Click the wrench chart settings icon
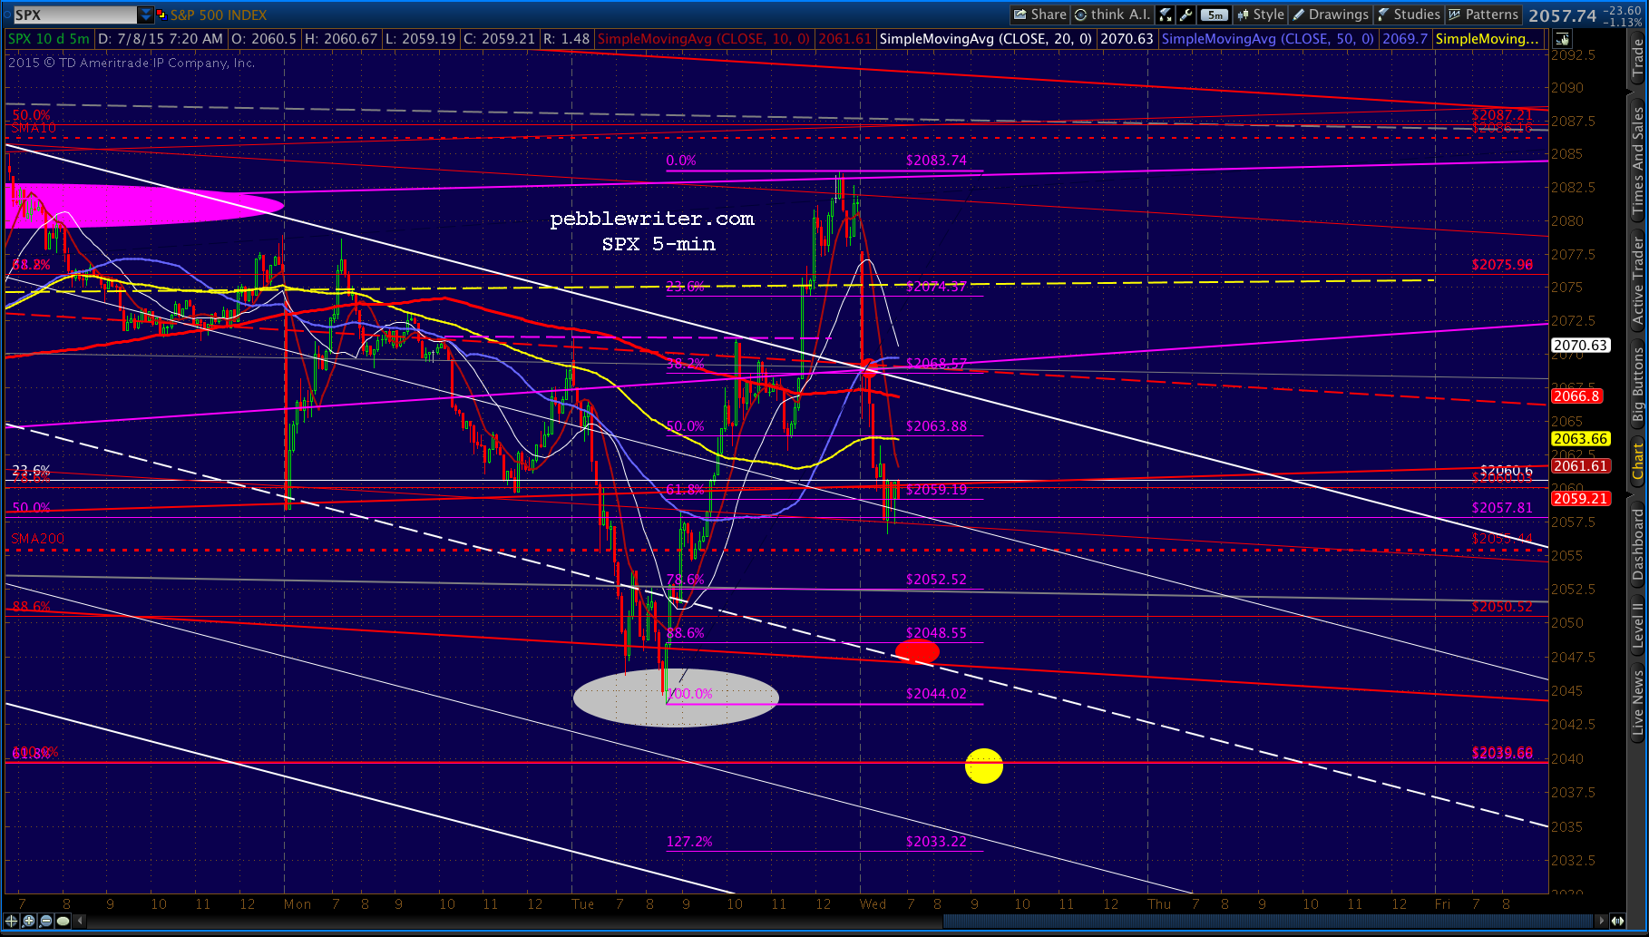 coord(1186,15)
